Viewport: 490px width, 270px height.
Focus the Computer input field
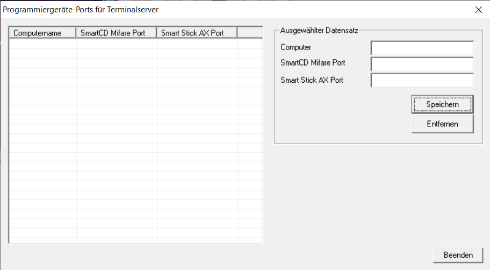pyautogui.click(x=422, y=48)
